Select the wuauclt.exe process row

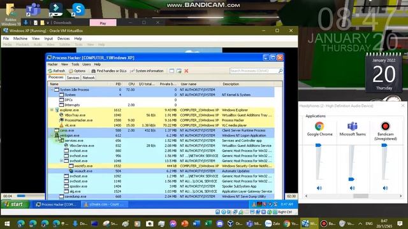[161, 171]
